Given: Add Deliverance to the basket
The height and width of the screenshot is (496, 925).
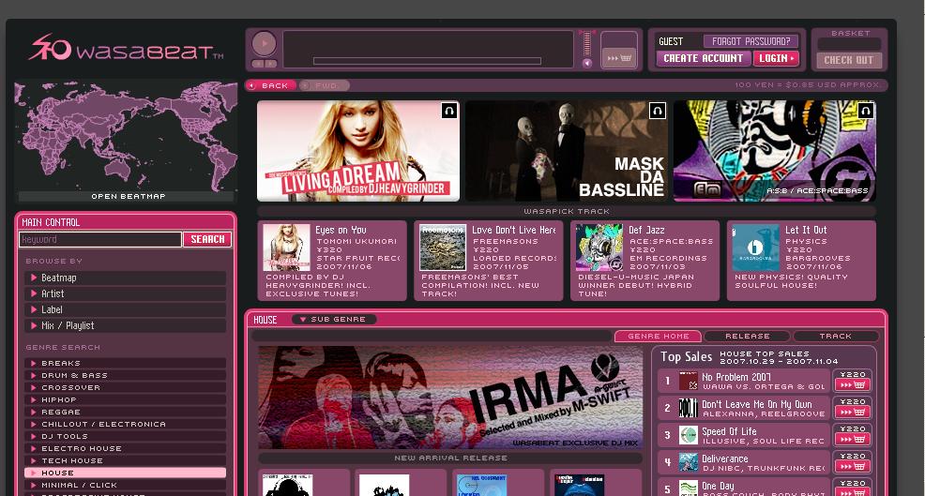Looking at the screenshot, I should [x=853, y=467].
